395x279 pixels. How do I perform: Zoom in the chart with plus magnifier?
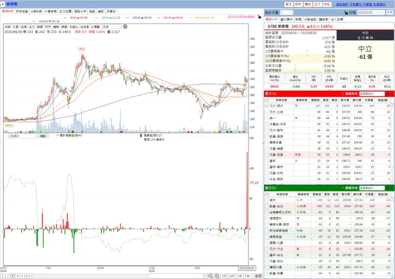click(x=217, y=276)
